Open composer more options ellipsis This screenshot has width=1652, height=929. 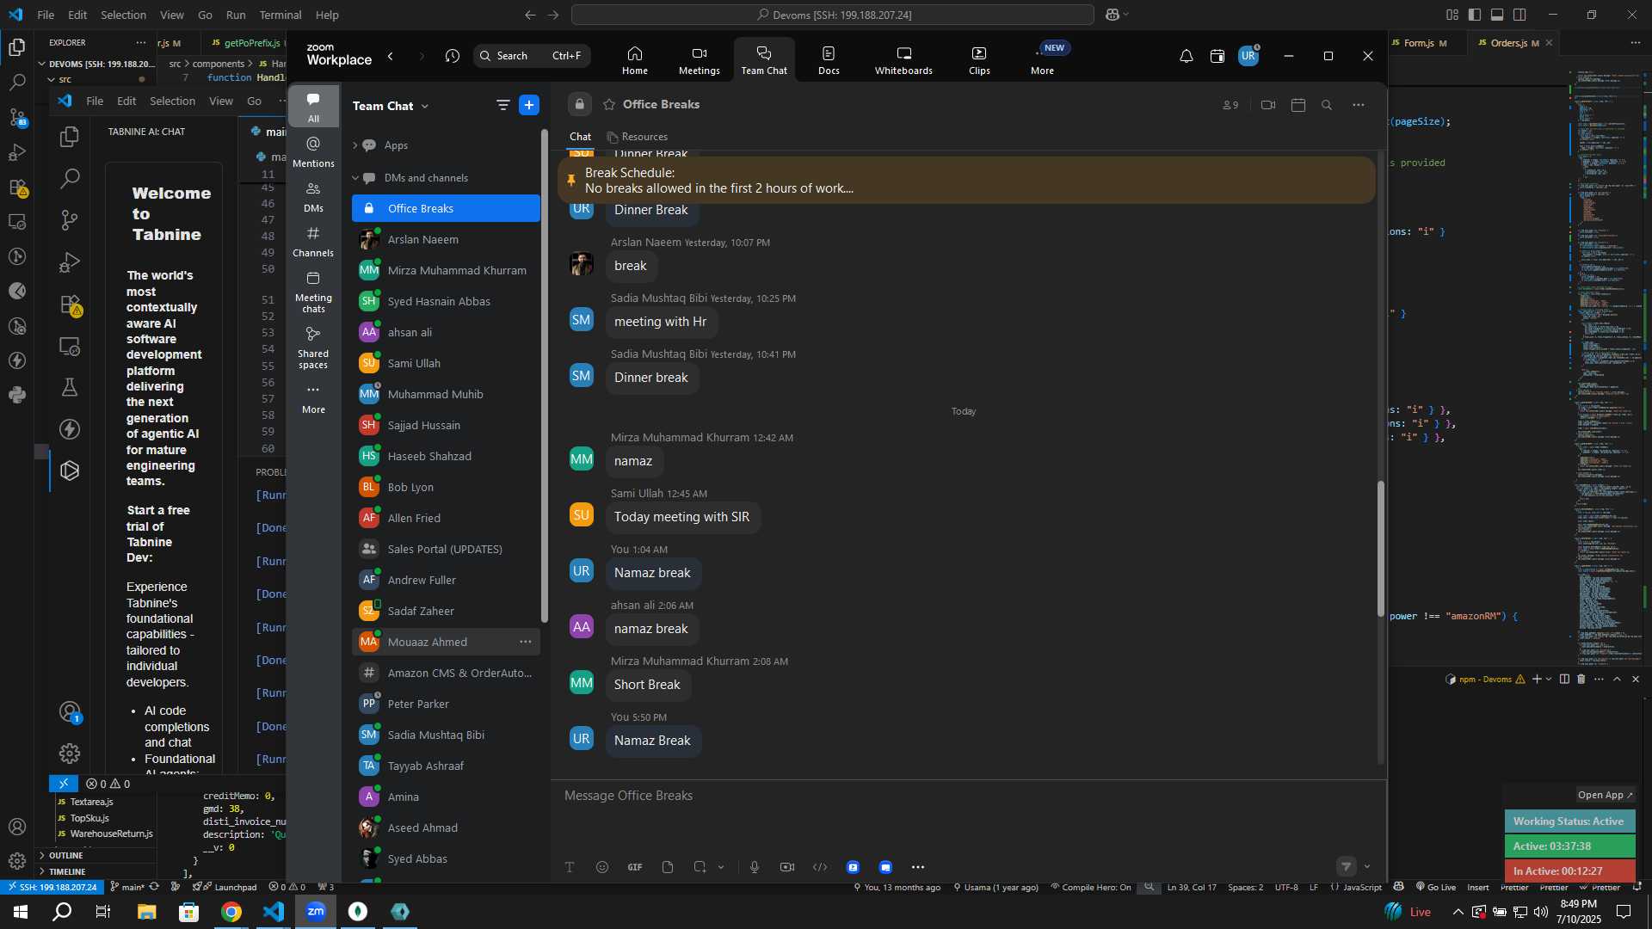coord(918,867)
